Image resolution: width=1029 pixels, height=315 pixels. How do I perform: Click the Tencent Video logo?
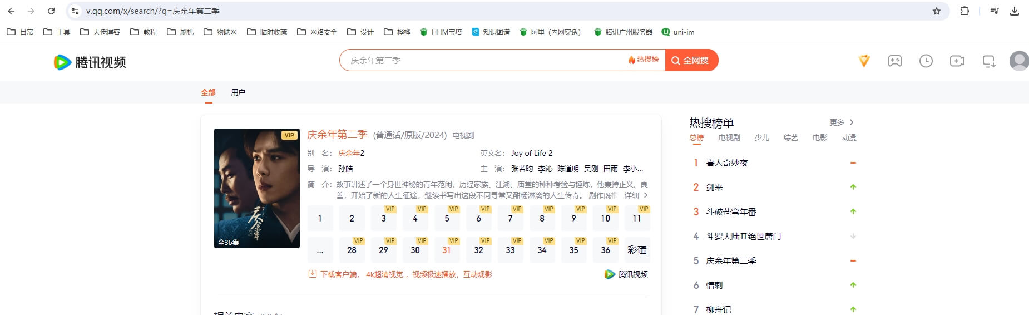pos(90,62)
